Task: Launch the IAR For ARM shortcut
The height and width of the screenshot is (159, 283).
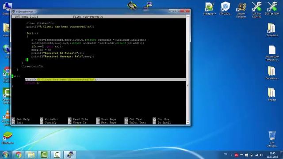Action: click(x=272, y=8)
